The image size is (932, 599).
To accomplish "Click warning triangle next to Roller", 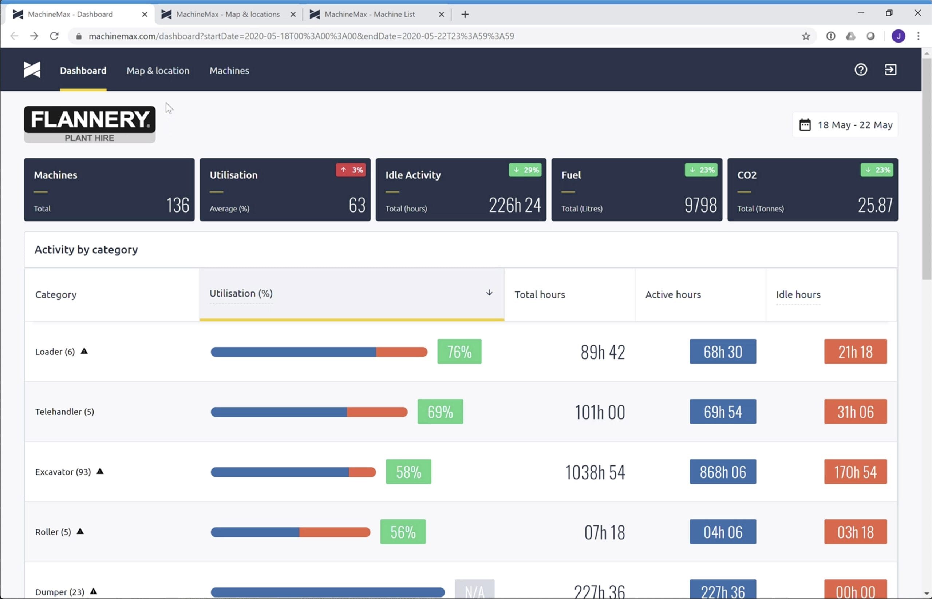I will point(80,531).
